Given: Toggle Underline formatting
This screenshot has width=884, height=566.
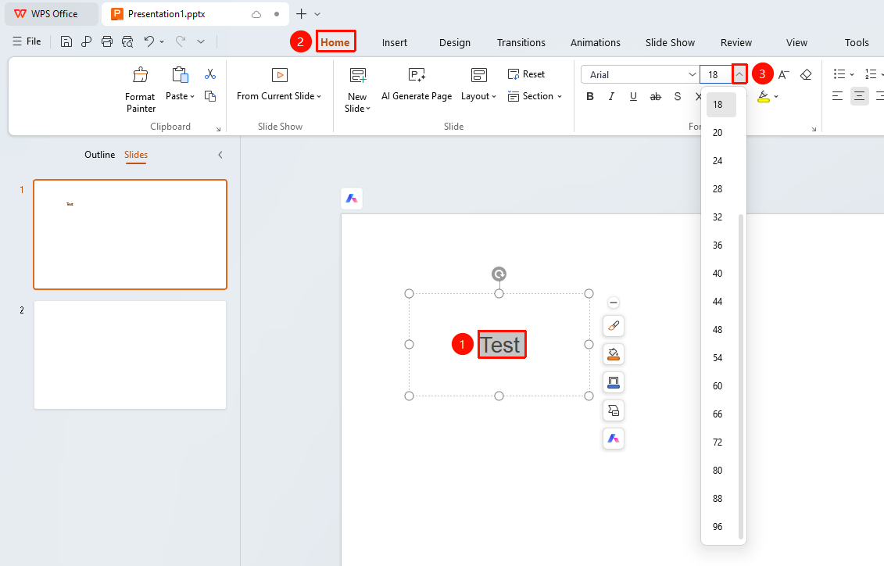Looking at the screenshot, I should coord(634,96).
